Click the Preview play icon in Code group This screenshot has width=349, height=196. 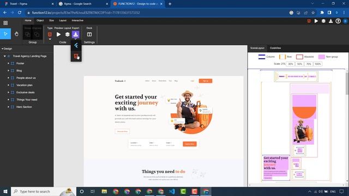(x=58, y=34)
